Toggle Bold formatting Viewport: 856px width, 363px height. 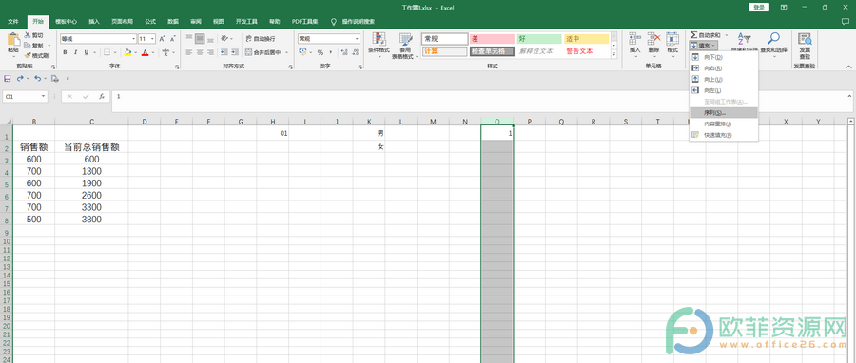click(x=65, y=52)
